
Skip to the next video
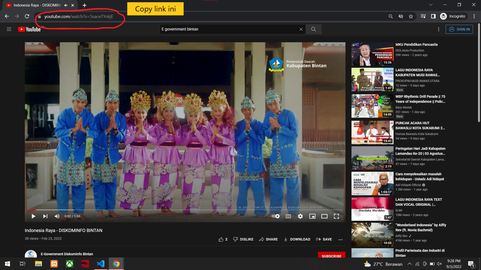tap(45, 216)
